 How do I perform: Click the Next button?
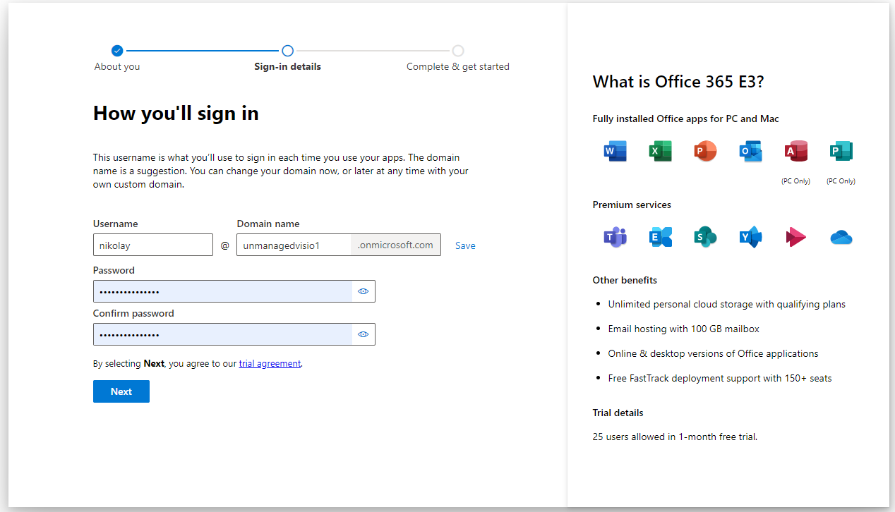click(121, 391)
